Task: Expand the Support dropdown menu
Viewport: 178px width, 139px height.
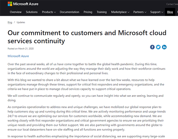Action: (x=157, y=12)
